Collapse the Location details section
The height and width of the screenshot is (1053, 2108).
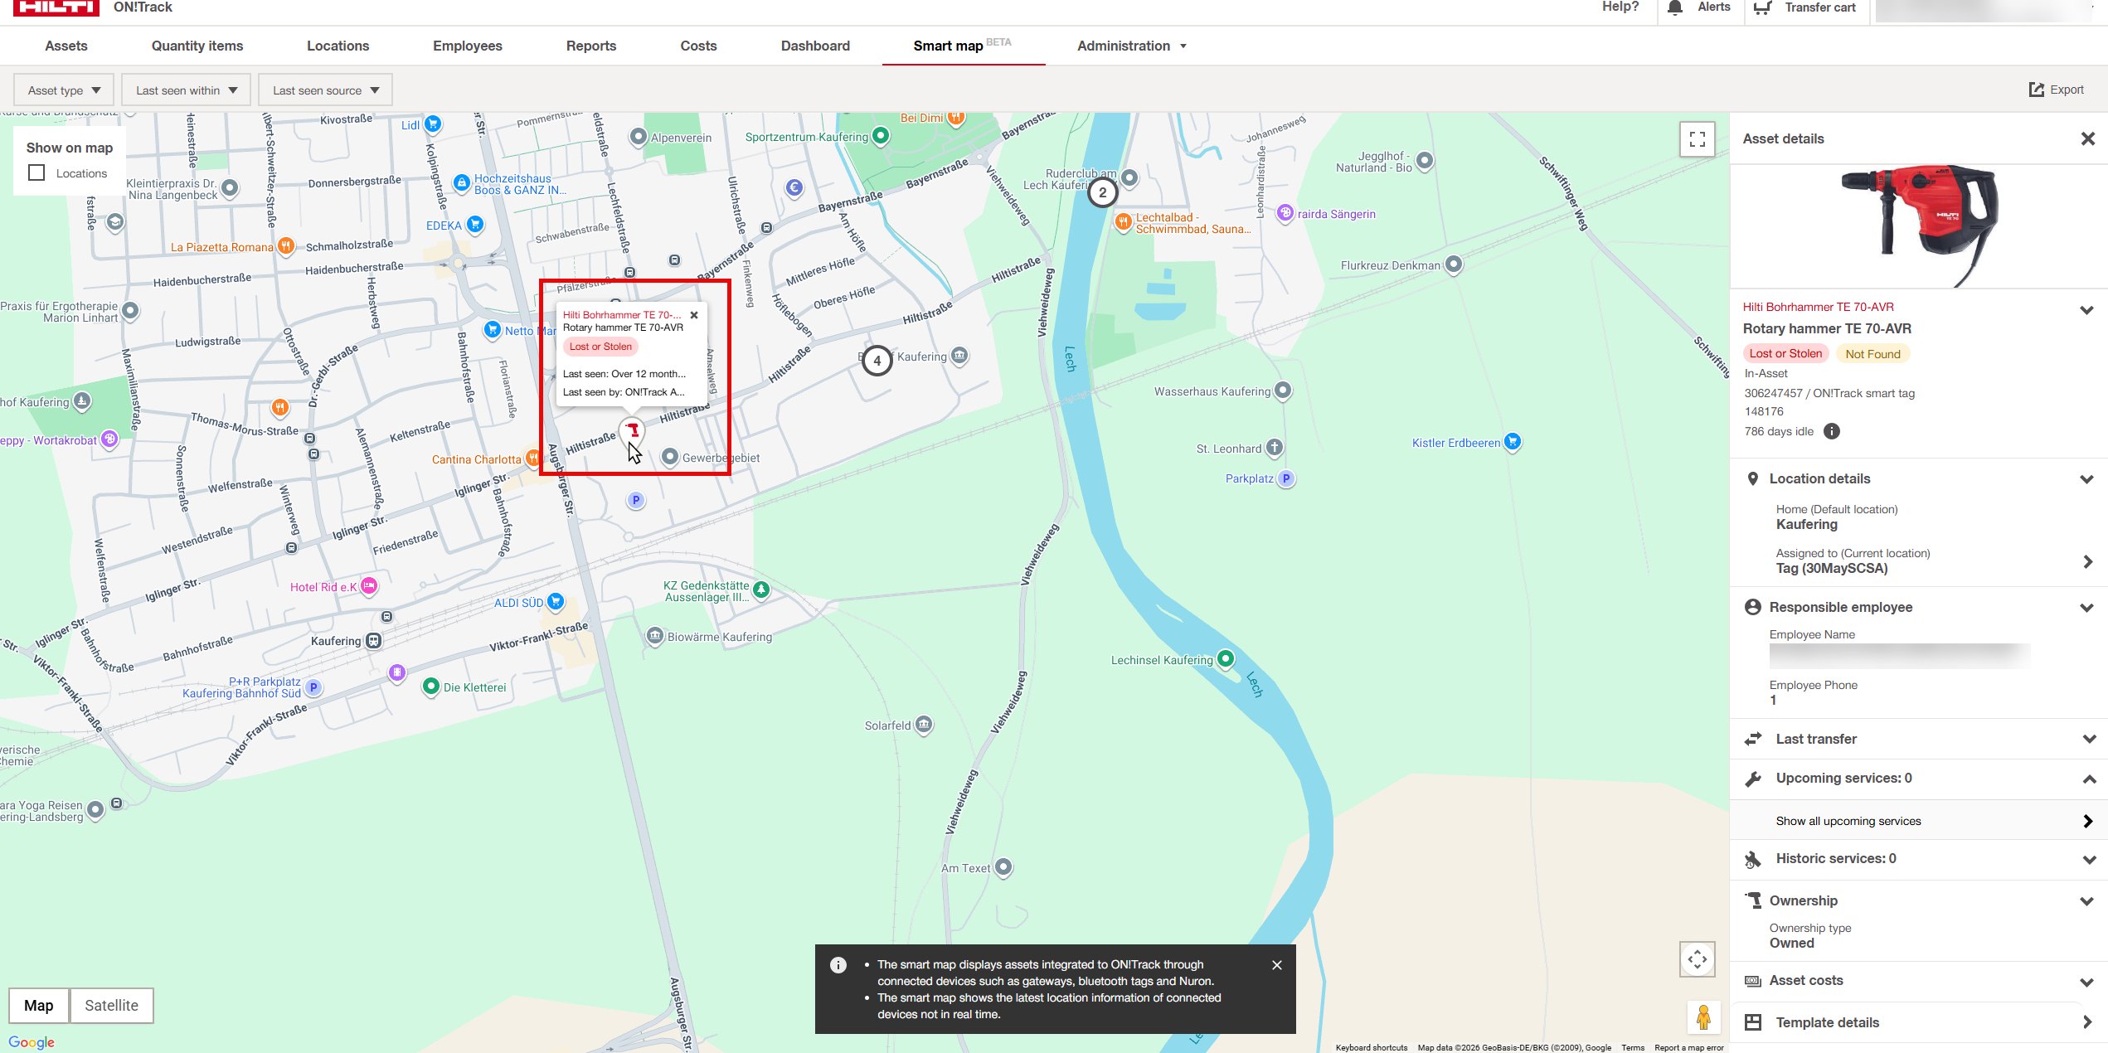click(x=2086, y=479)
